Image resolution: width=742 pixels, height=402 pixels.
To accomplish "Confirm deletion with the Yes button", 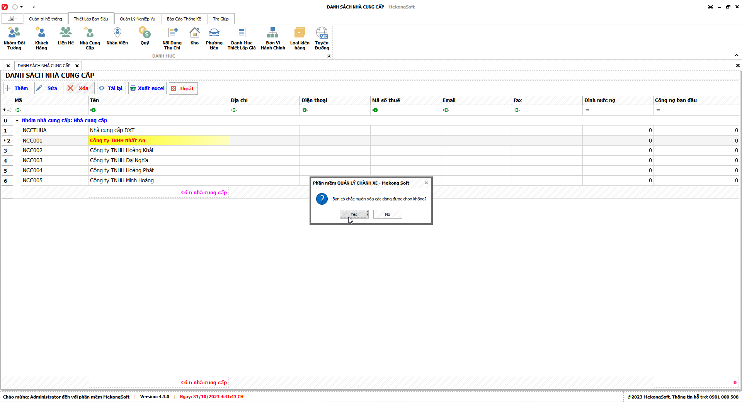I will [354, 214].
